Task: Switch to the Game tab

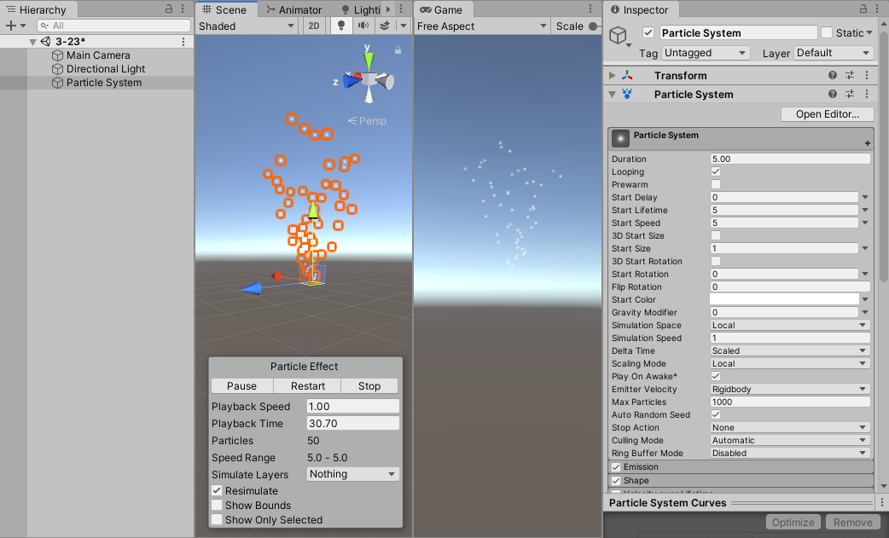Action: (x=441, y=9)
